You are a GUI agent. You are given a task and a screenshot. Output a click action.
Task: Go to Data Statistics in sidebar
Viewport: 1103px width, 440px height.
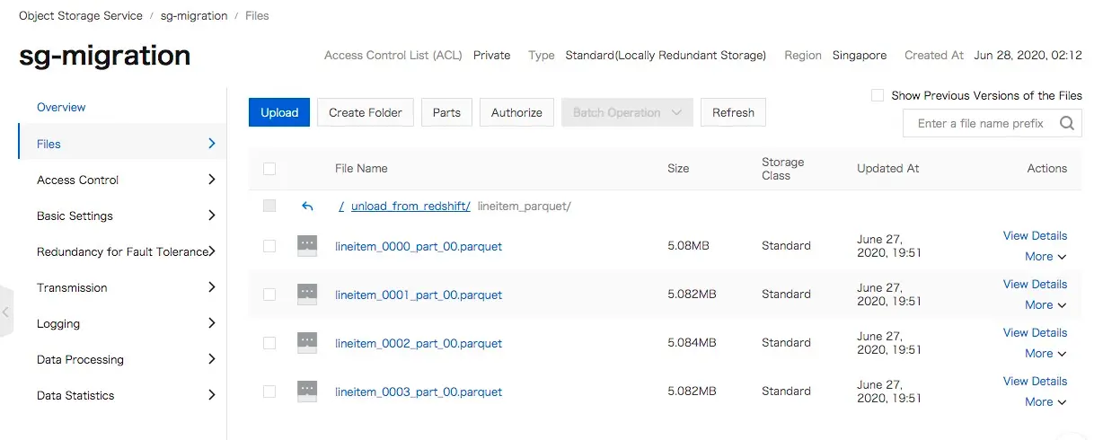(x=75, y=395)
